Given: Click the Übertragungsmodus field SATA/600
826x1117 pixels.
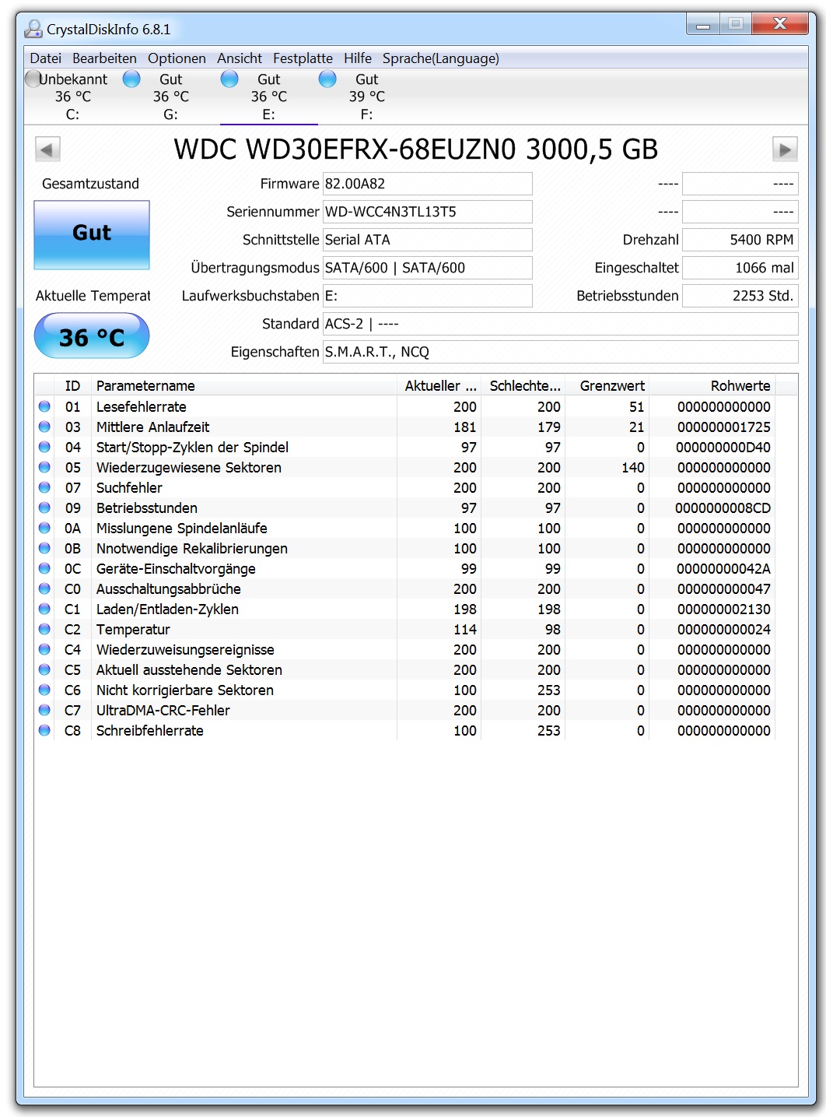Looking at the screenshot, I should (x=428, y=268).
